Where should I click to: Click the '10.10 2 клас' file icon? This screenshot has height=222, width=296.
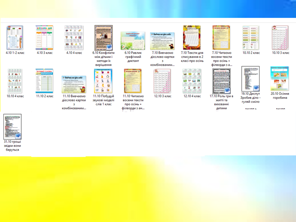point(251,37)
